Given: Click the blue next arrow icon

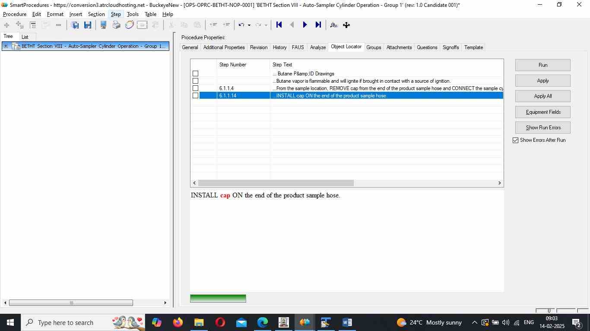Looking at the screenshot, I should [305, 25].
